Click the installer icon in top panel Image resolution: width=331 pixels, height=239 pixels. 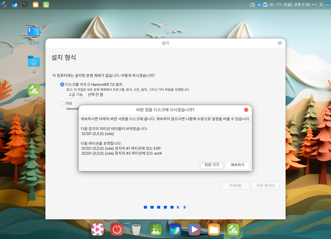(46, 4)
